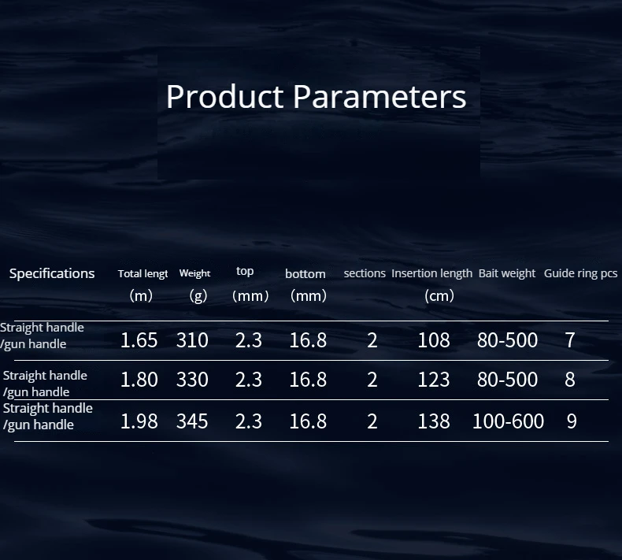622x560 pixels.
Task: Select the bottom column header
Action: (x=305, y=274)
